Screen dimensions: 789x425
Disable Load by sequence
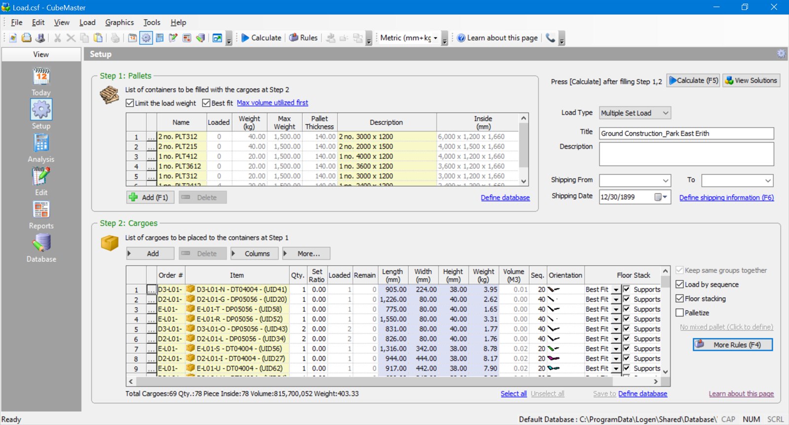(x=680, y=284)
